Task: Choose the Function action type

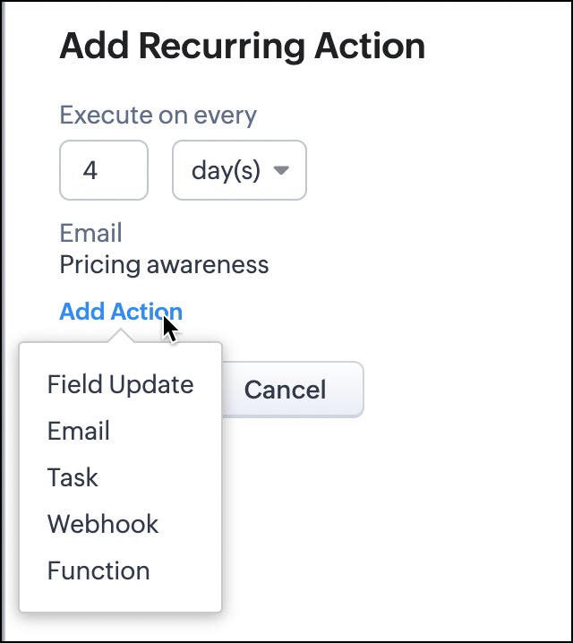Action: click(x=98, y=571)
